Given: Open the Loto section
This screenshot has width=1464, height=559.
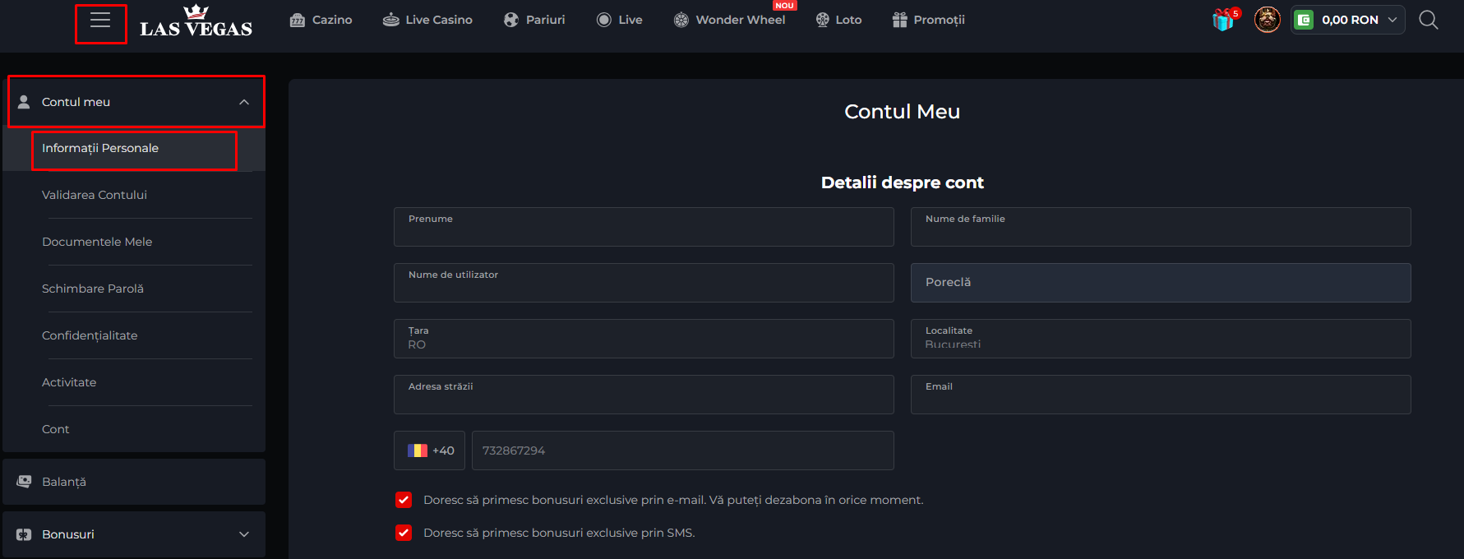Looking at the screenshot, I should click(838, 20).
